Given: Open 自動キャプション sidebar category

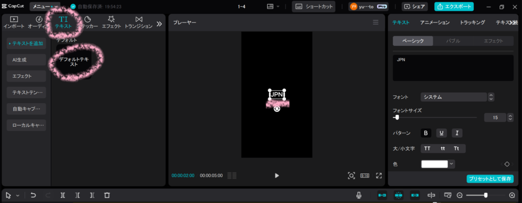Looking at the screenshot, I should tap(27, 109).
